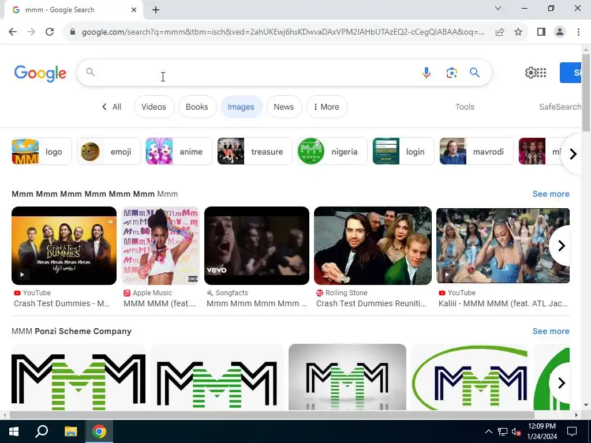The width and height of the screenshot is (591, 443).
Task: Open the Google apps grid
Action: tap(541, 73)
